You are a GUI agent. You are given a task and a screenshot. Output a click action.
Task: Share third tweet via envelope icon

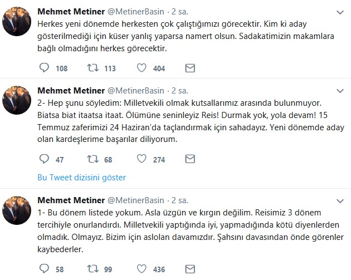[x=190, y=269]
